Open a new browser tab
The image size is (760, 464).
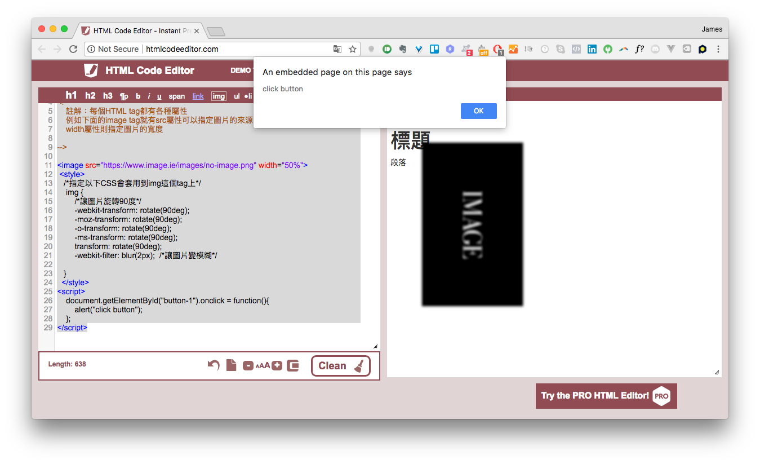216,31
